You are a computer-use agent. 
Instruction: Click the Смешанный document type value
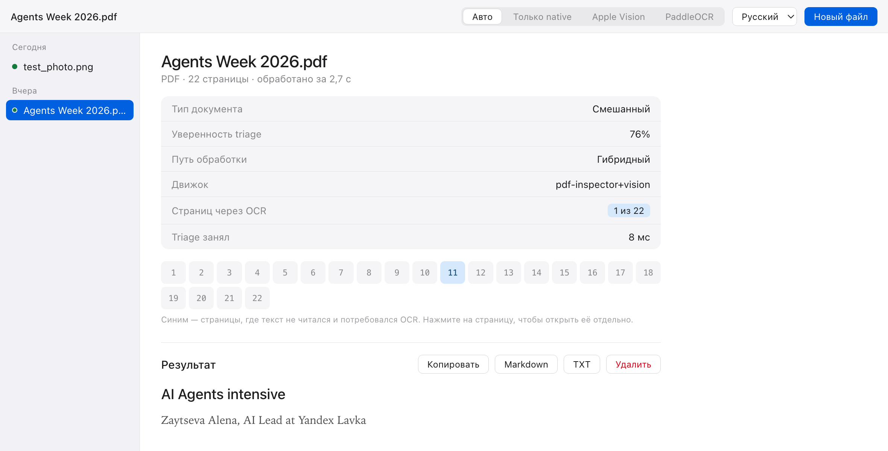click(621, 109)
